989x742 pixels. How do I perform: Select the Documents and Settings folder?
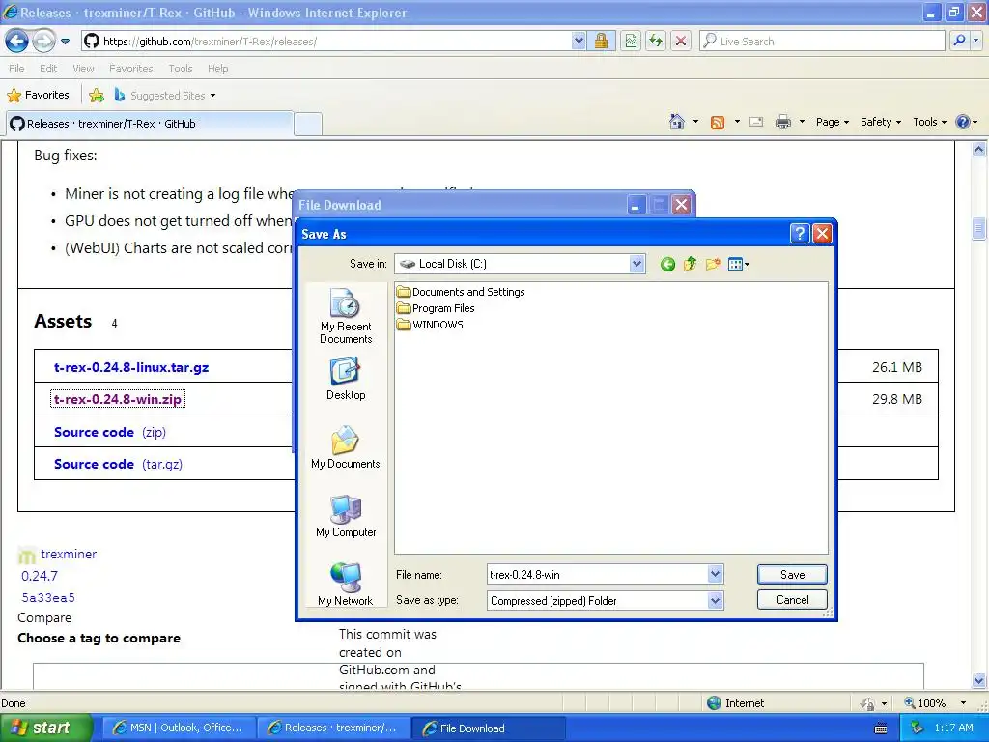click(x=461, y=292)
